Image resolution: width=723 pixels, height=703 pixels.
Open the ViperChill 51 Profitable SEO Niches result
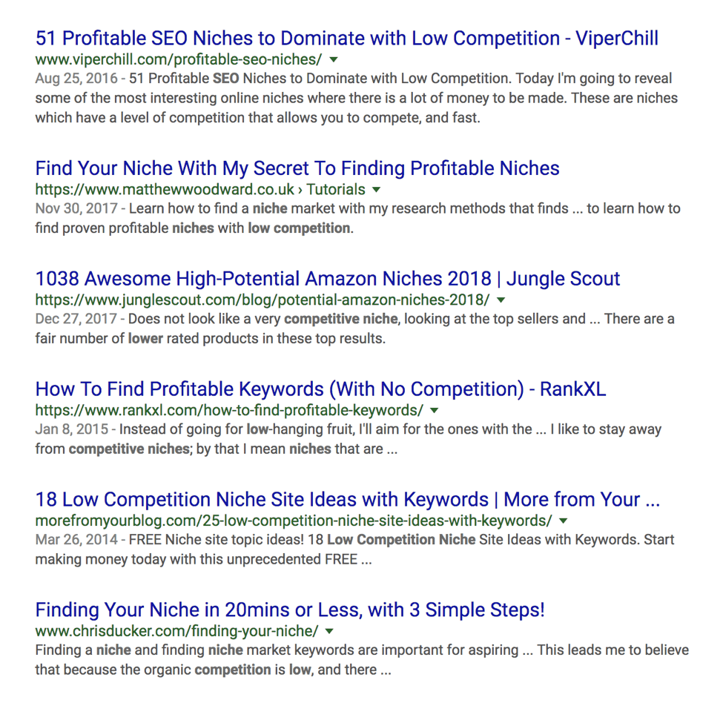tap(346, 39)
